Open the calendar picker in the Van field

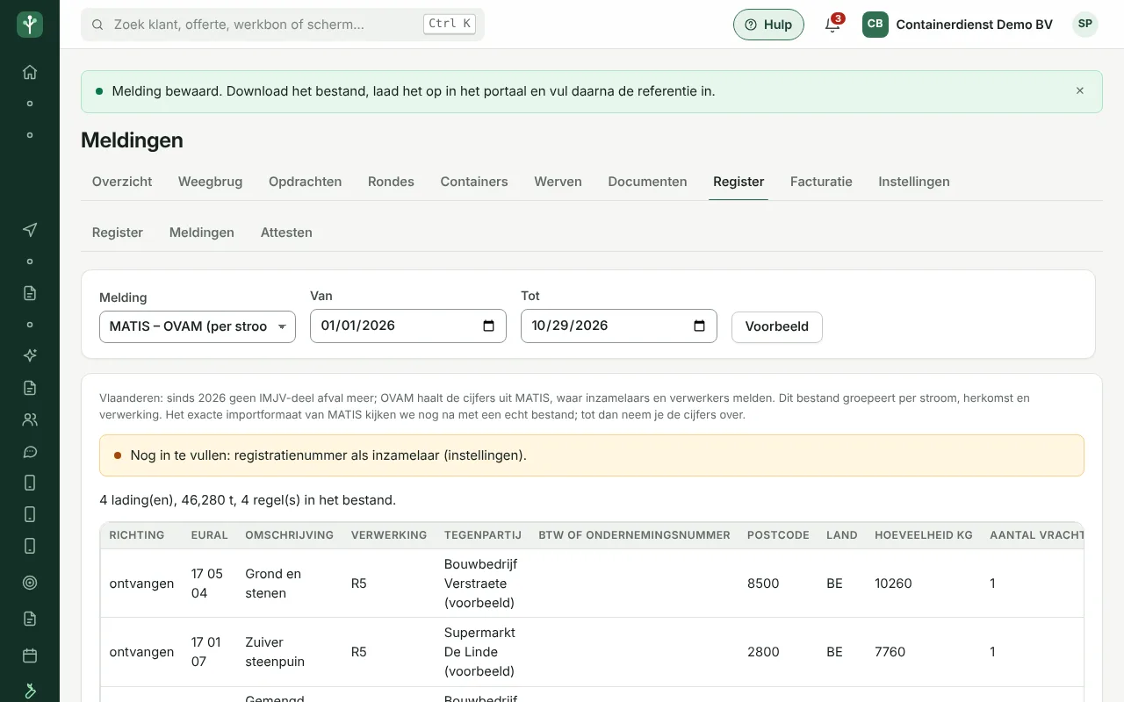click(489, 326)
